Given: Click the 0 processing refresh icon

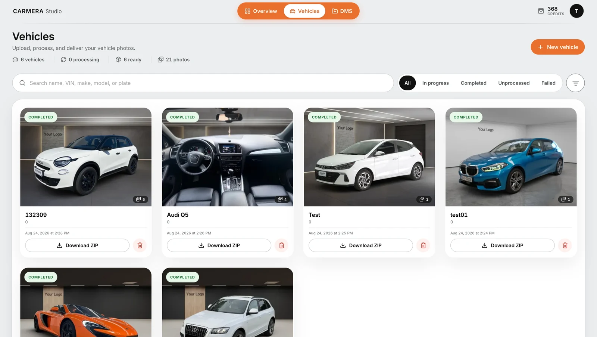Looking at the screenshot, I should (x=63, y=59).
